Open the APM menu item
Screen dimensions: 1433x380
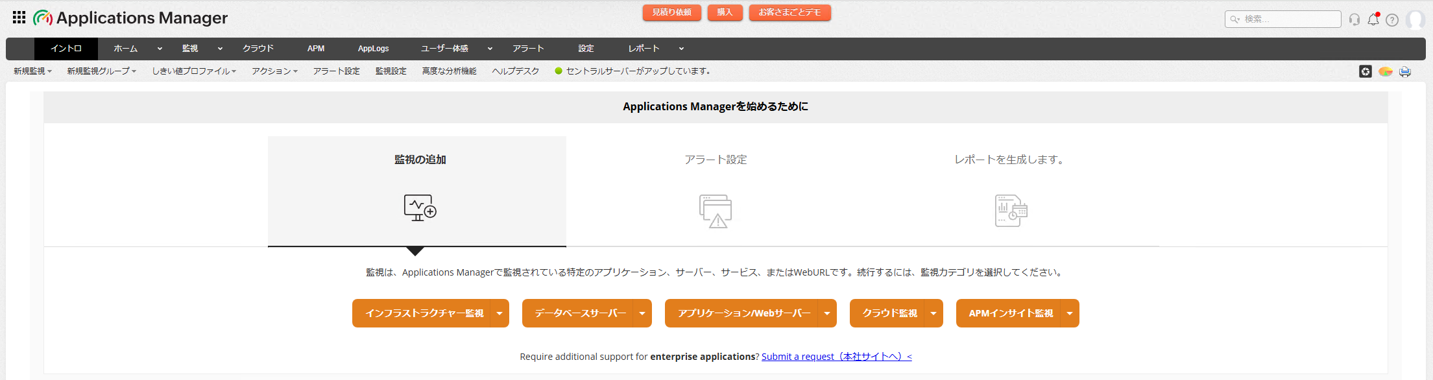click(x=316, y=49)
